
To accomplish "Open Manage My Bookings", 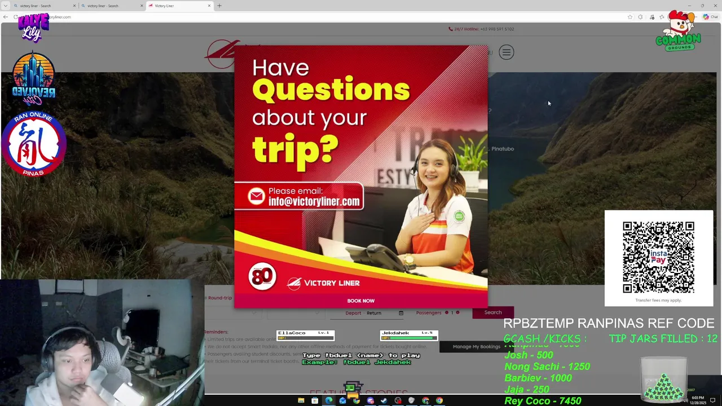I will click(477, 346).
